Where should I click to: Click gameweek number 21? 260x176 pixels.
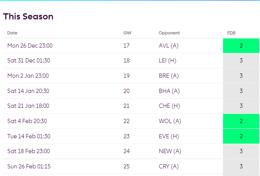(127, 106)
